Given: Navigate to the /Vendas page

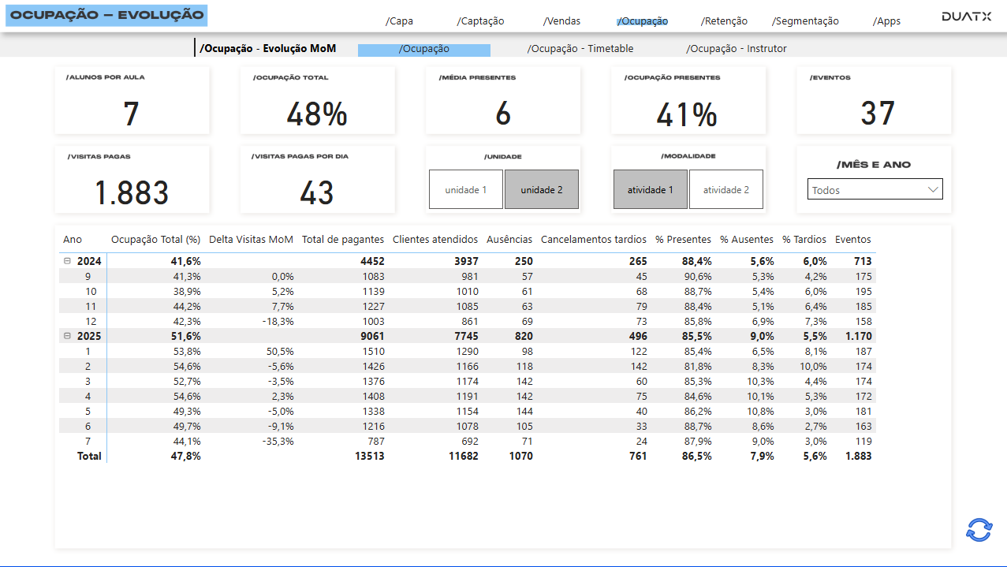Looking at the screenshot, I should click(x=561, y=21).
